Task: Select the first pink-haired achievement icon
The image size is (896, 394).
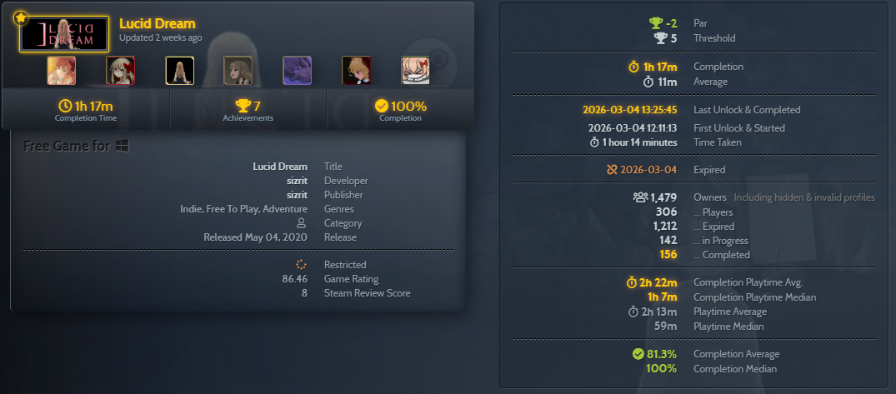Action: [61, 71]
